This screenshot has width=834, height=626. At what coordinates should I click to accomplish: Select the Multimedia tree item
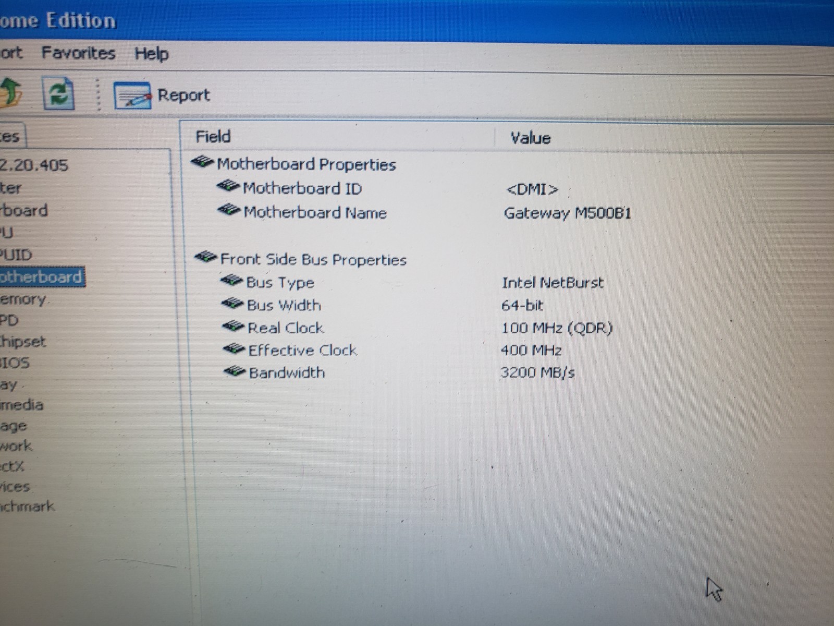tap(21, 404)
